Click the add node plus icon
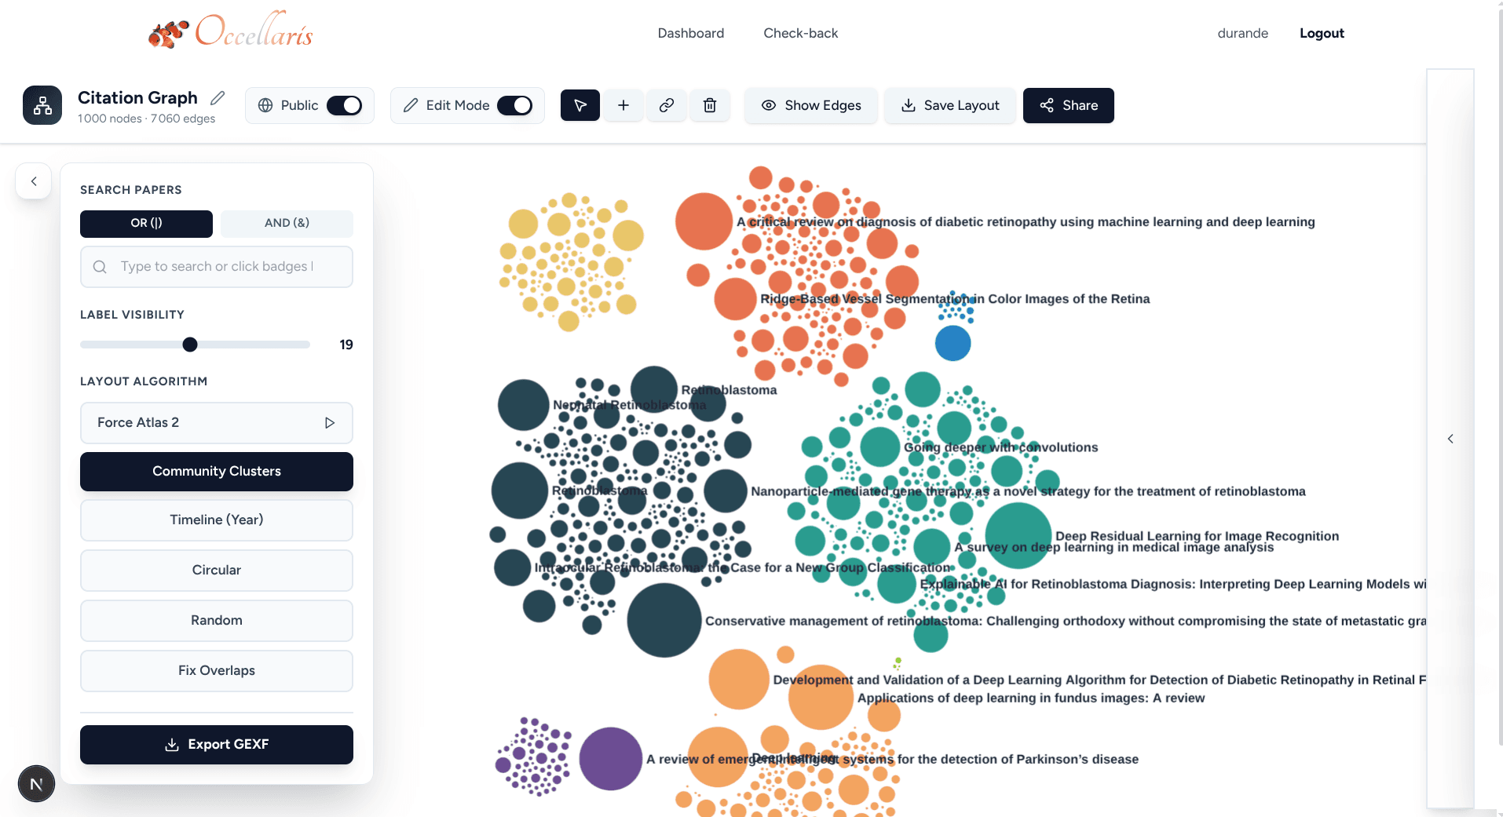The image size is (1503, 817). pyautogui.click(x=624, y=105)
